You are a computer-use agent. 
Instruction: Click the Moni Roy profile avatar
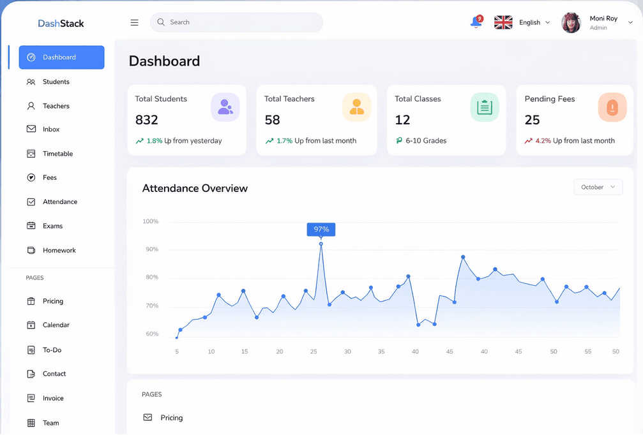[x=571, y=23]
